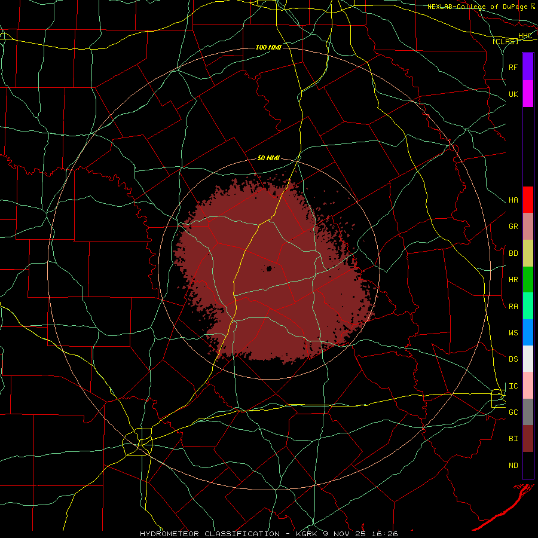Click the WS legend label

click(513, 333)
